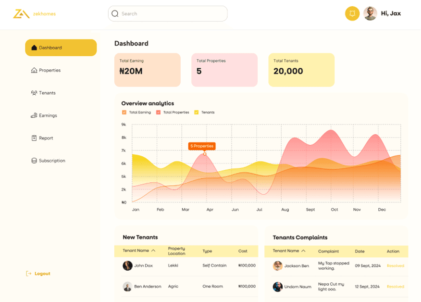Click the Properties house icon in sidebar

[x=34, y=70]
